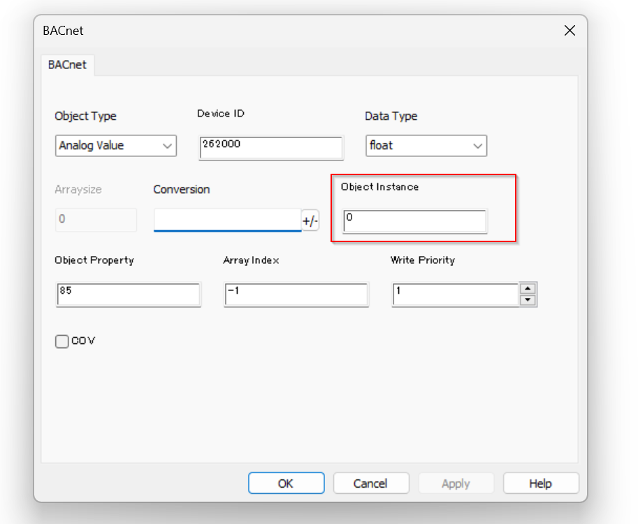Viewport: 638px width, 524px height.
Task: Close the BACnet dialog window
Action: pyautogui.click(x=570, y=31)
